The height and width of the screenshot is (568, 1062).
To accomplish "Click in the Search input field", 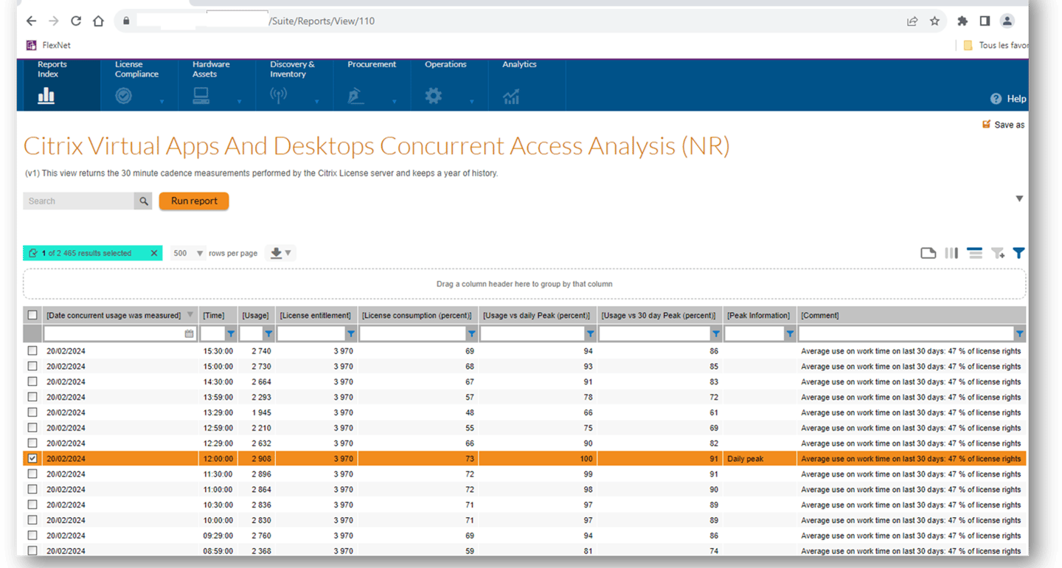I will [x=79, y=201].
